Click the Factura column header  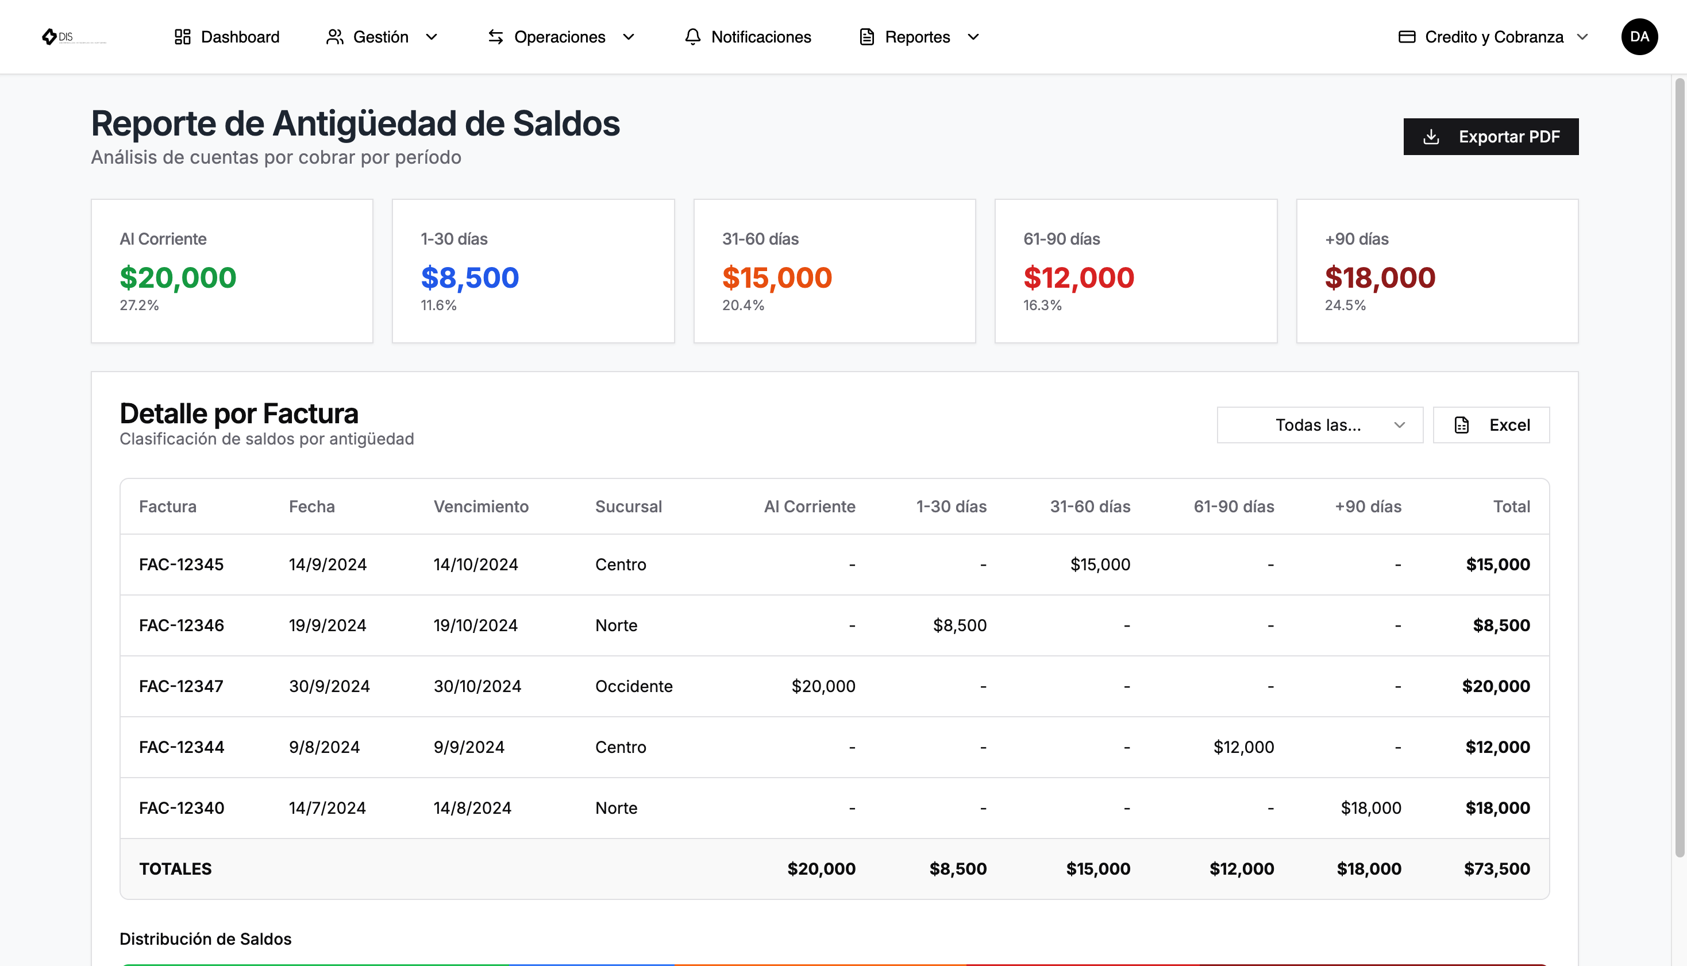point(168,506)
